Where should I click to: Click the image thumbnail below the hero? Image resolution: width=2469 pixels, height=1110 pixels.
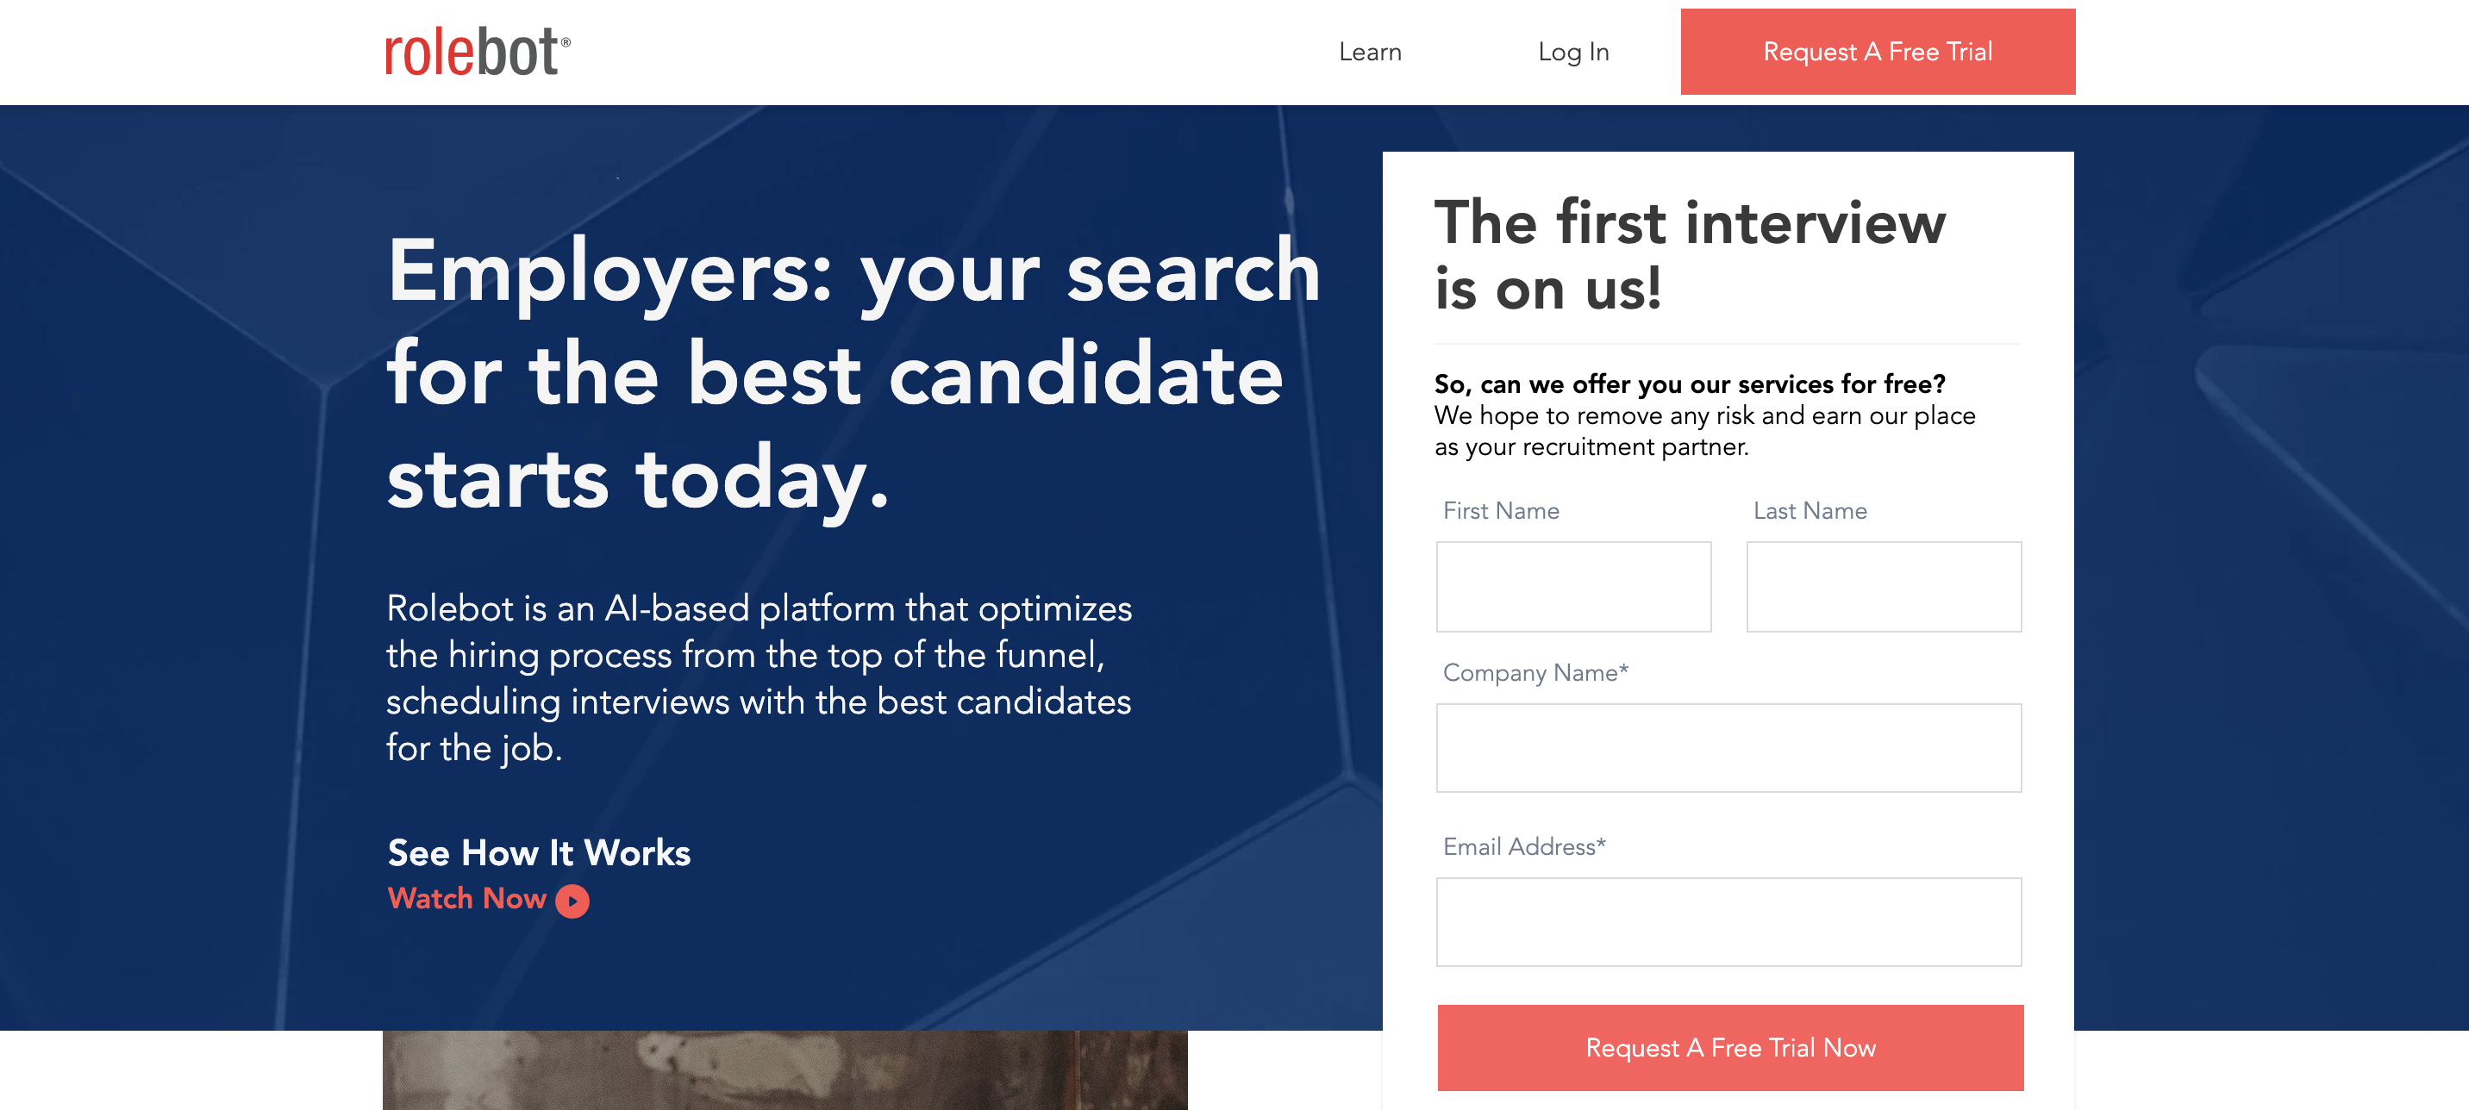[x=784, y=1069]
